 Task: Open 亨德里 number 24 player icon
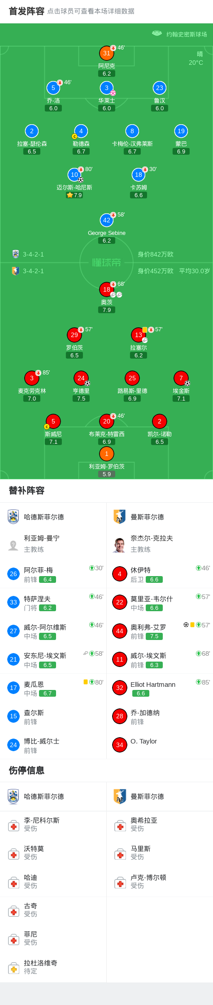(x=81, y=378)
